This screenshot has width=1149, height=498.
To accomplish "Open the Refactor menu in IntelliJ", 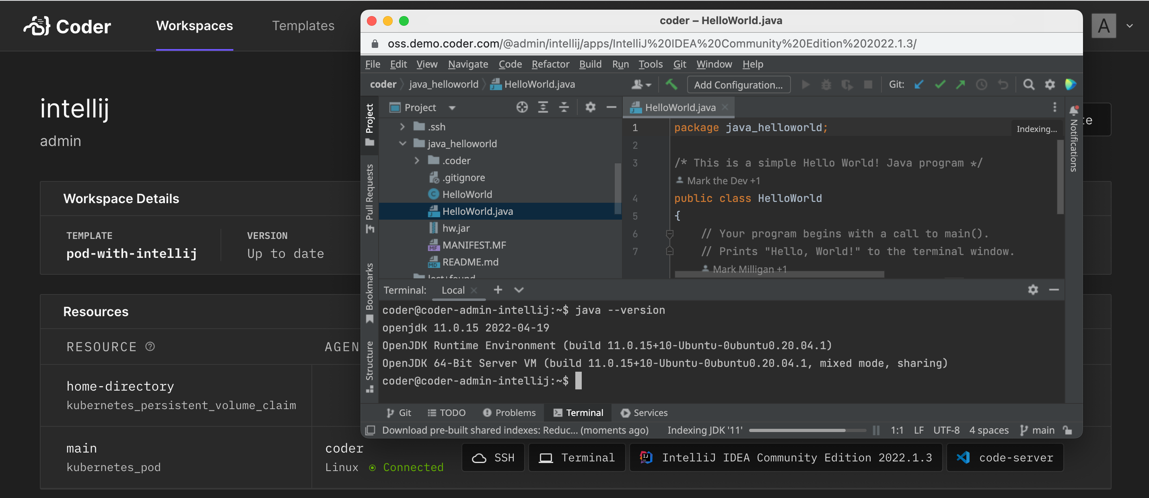I will [x=550, y=64].
